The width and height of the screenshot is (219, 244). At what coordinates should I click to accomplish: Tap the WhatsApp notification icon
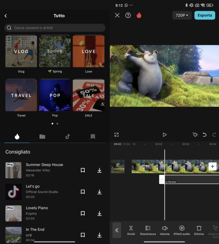pos(126,5)
